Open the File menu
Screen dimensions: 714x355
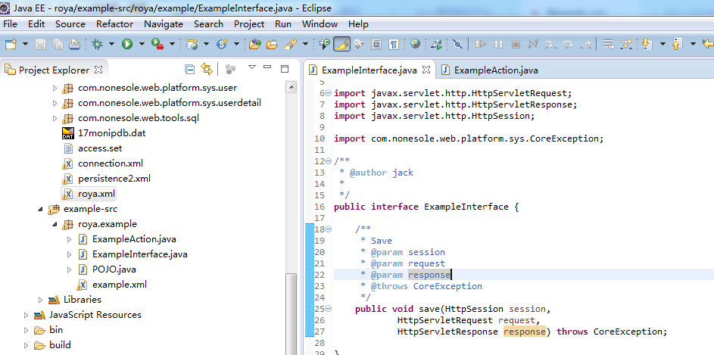(10, 24)
